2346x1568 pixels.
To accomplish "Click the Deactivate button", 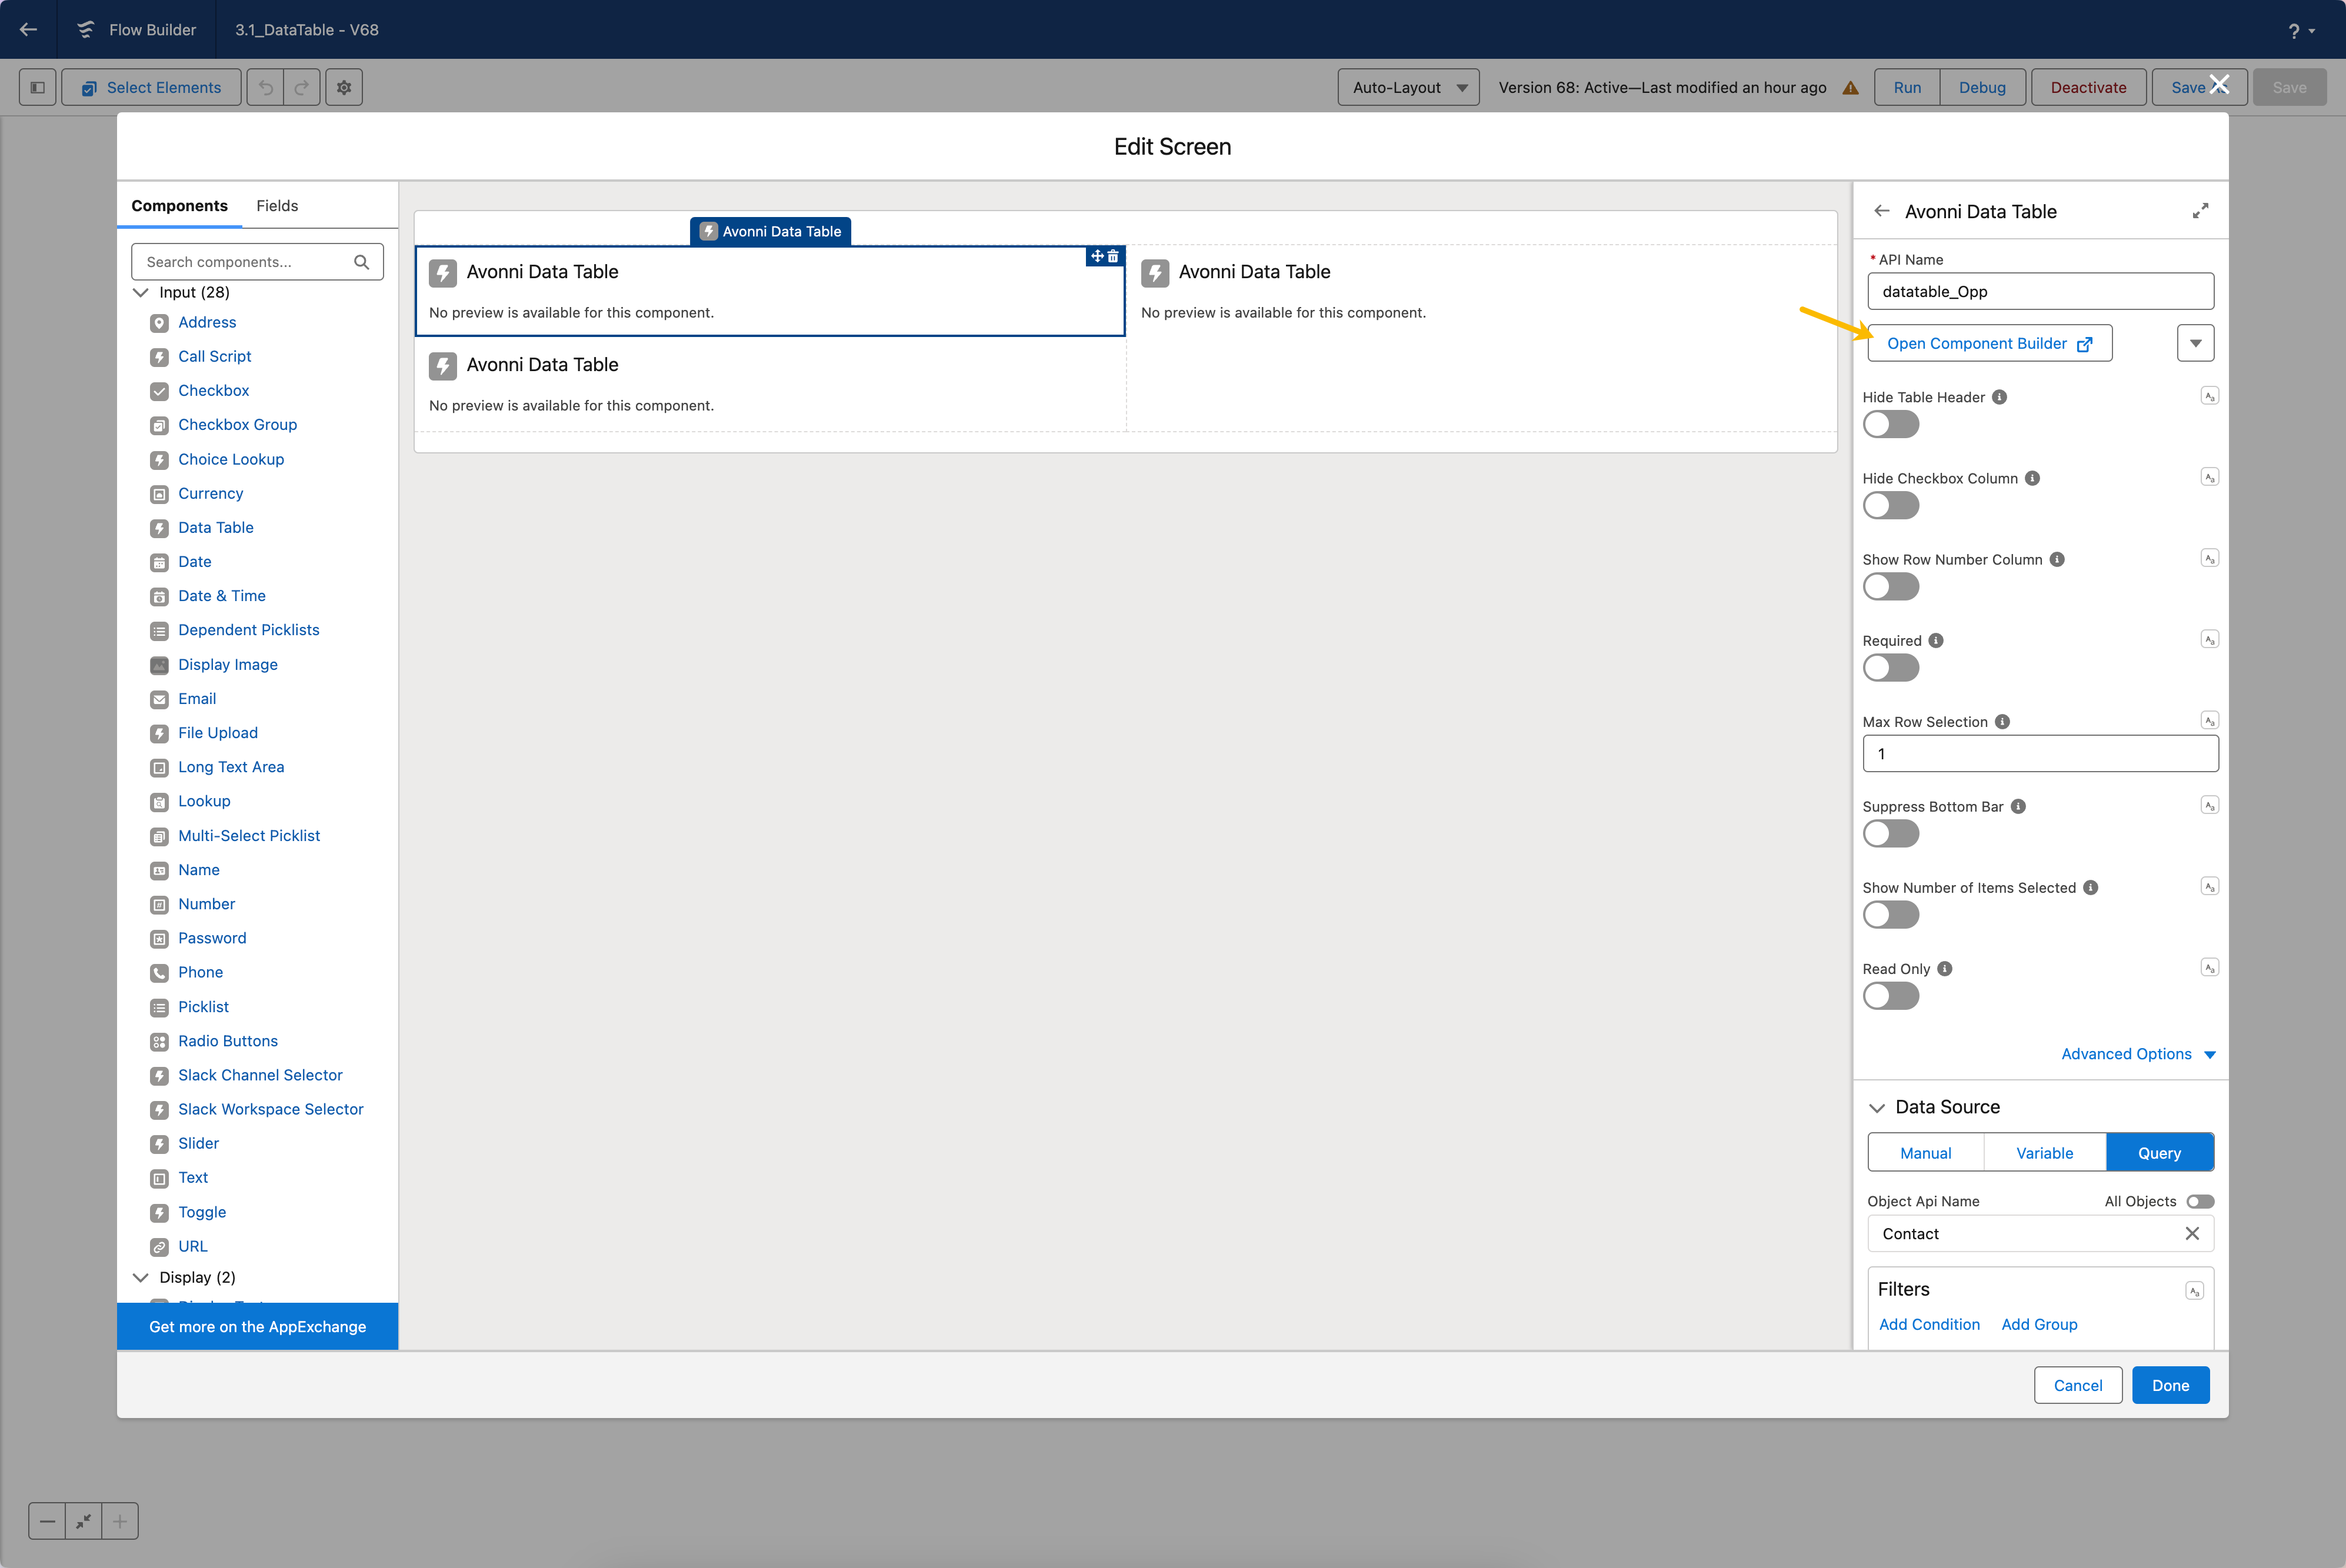I will [x=2089, y=87].
